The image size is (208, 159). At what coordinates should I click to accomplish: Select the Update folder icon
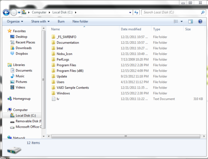tap(53, 76)
